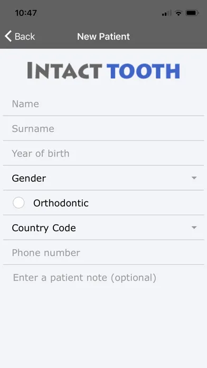Screen dimensions: 207x368
Task: Tap the New Patient header title
Action: point(103,36)
